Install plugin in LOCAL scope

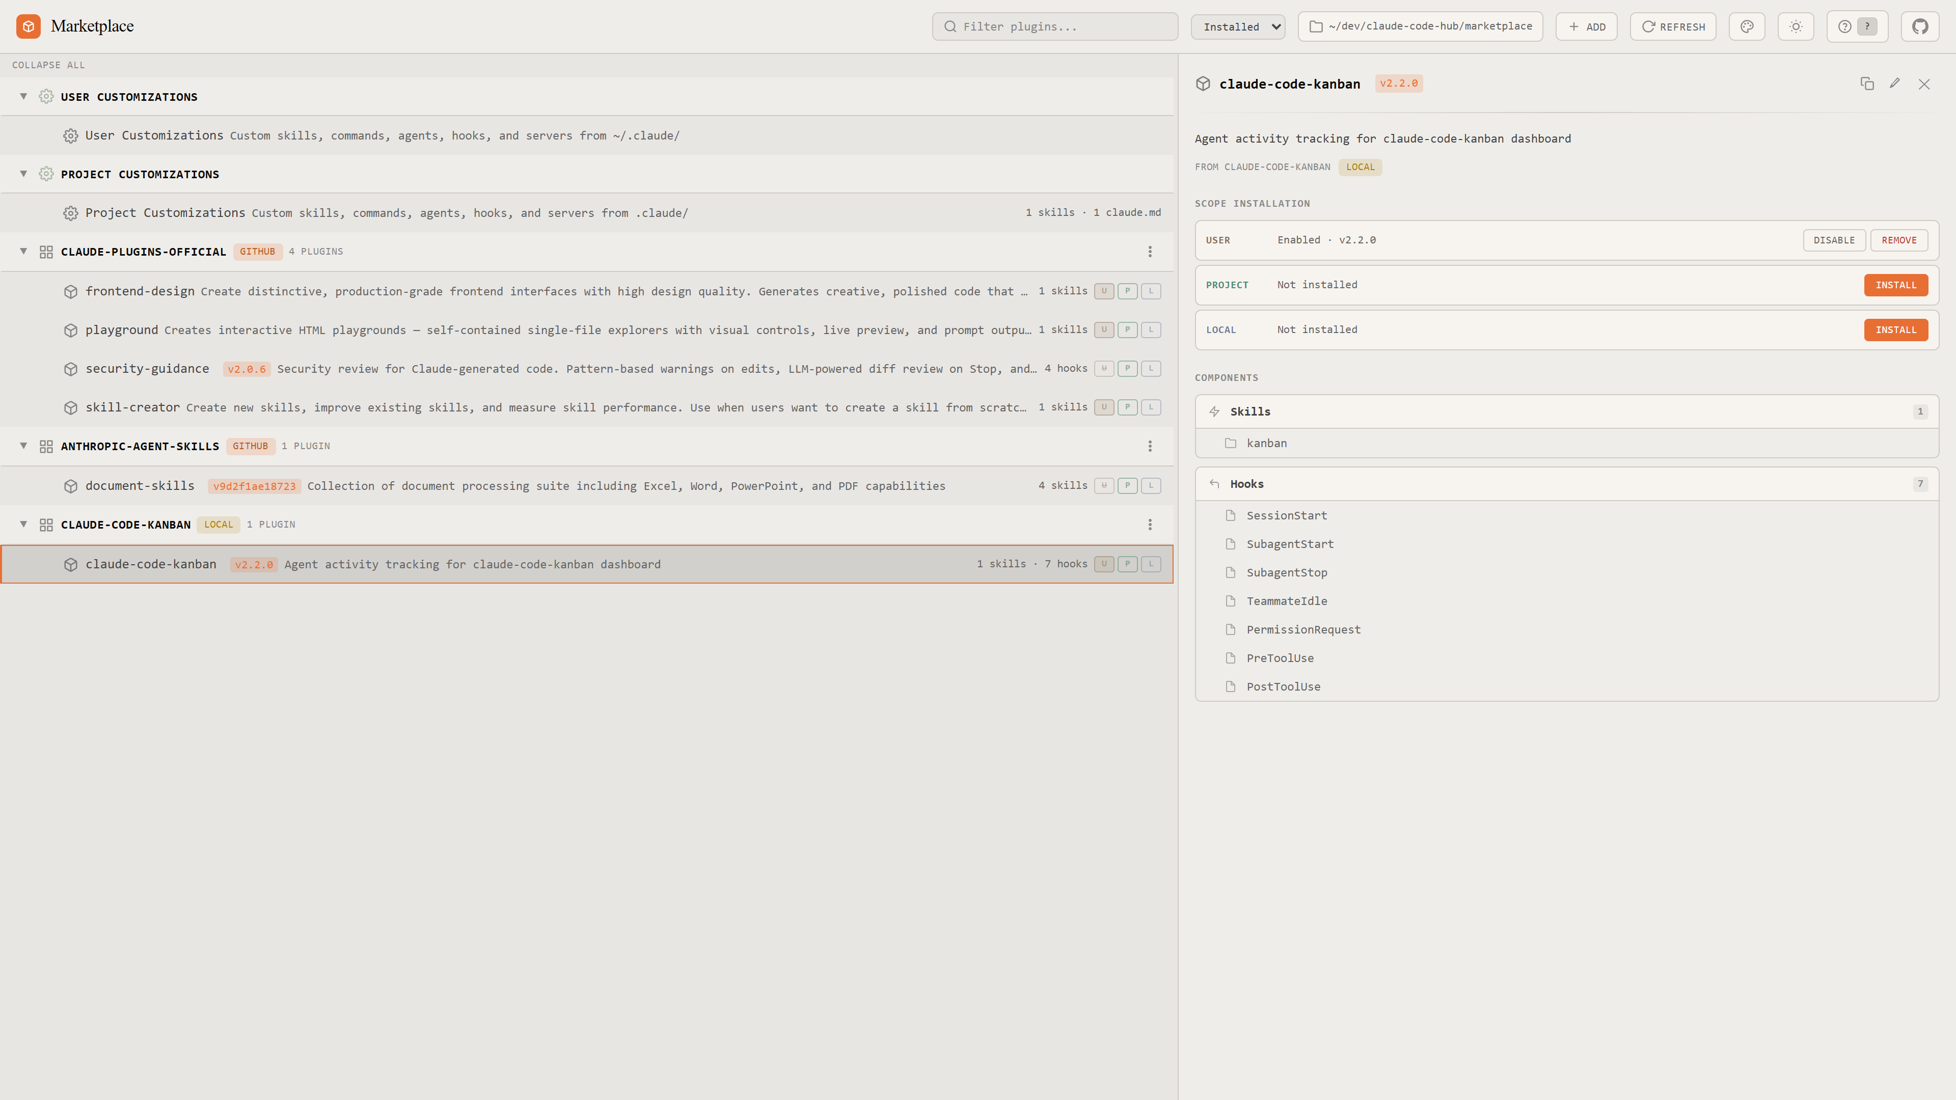point(1896,330)
